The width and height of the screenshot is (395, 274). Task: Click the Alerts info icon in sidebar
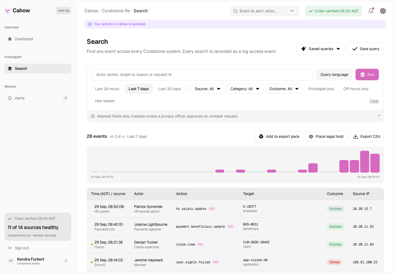coord(10,98)
